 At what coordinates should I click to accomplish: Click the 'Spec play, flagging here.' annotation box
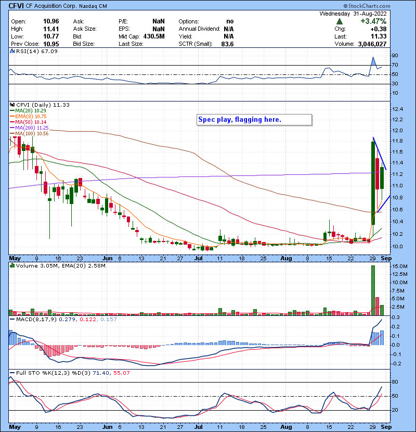click(254, 120)
